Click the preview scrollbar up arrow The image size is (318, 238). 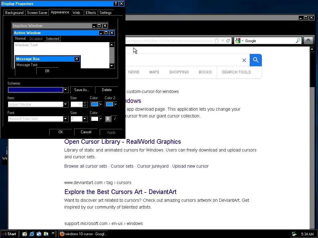click(112, 45)
